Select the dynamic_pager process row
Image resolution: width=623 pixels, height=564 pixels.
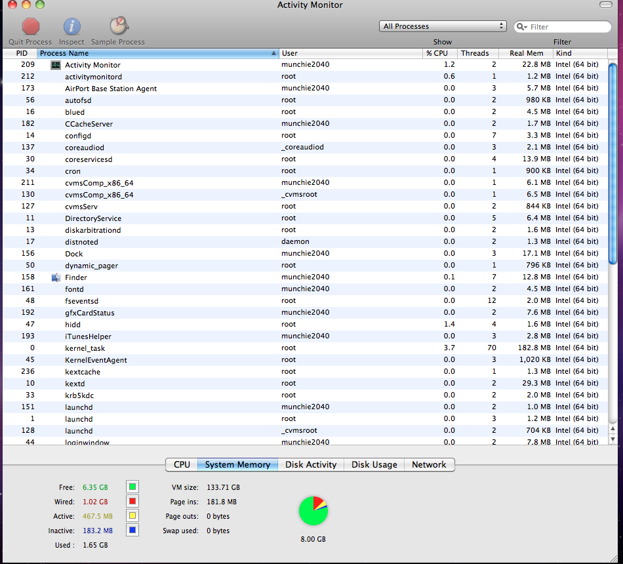(305, 265)
